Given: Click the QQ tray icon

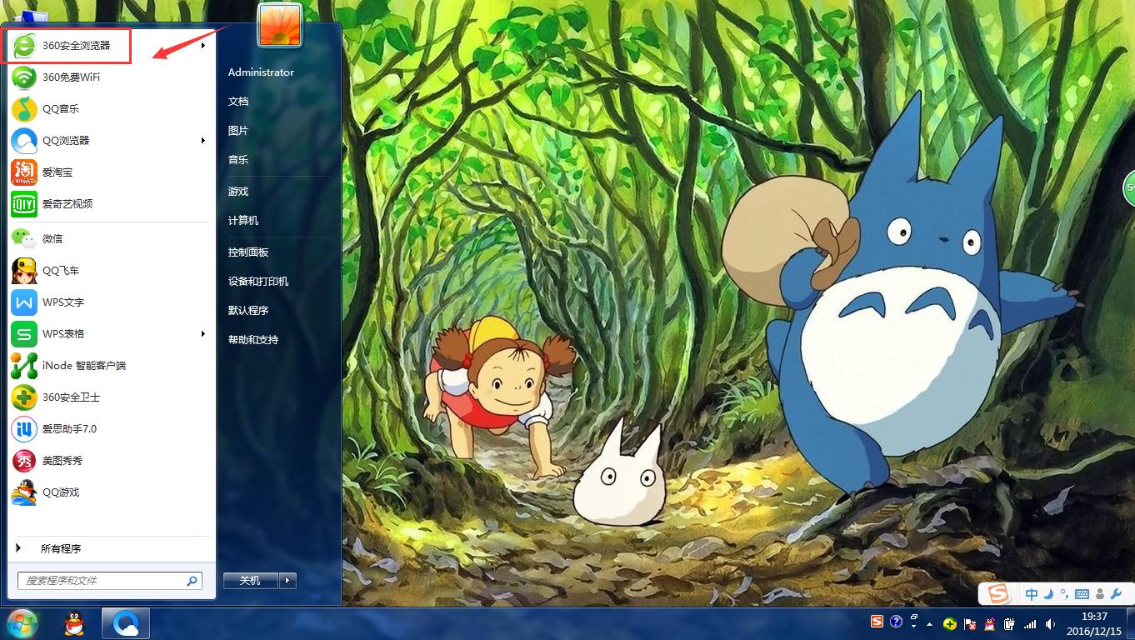Looking at the screenshot, I should coord(990,623).
